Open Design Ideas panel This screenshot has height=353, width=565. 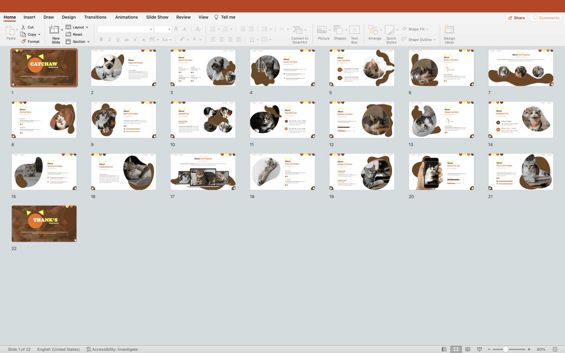coord(449,30)
